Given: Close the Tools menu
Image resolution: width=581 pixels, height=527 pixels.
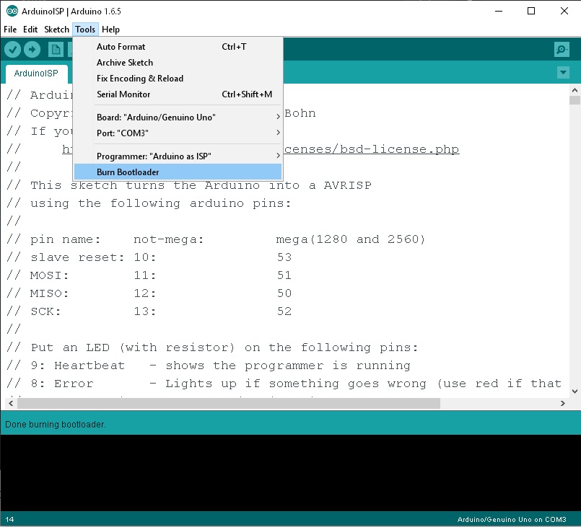Looking at the screenshot, I should tap(85, 30).
